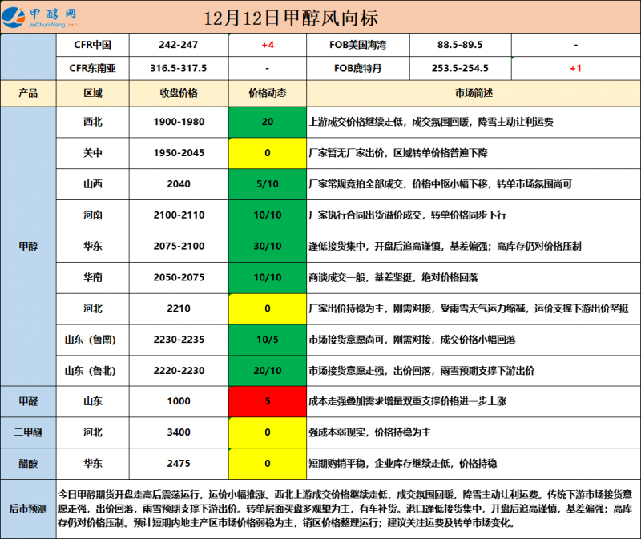The width and height of the screenshot is (641, 539).
Task: Select the 山西 region cell
Action: (93, 184)
